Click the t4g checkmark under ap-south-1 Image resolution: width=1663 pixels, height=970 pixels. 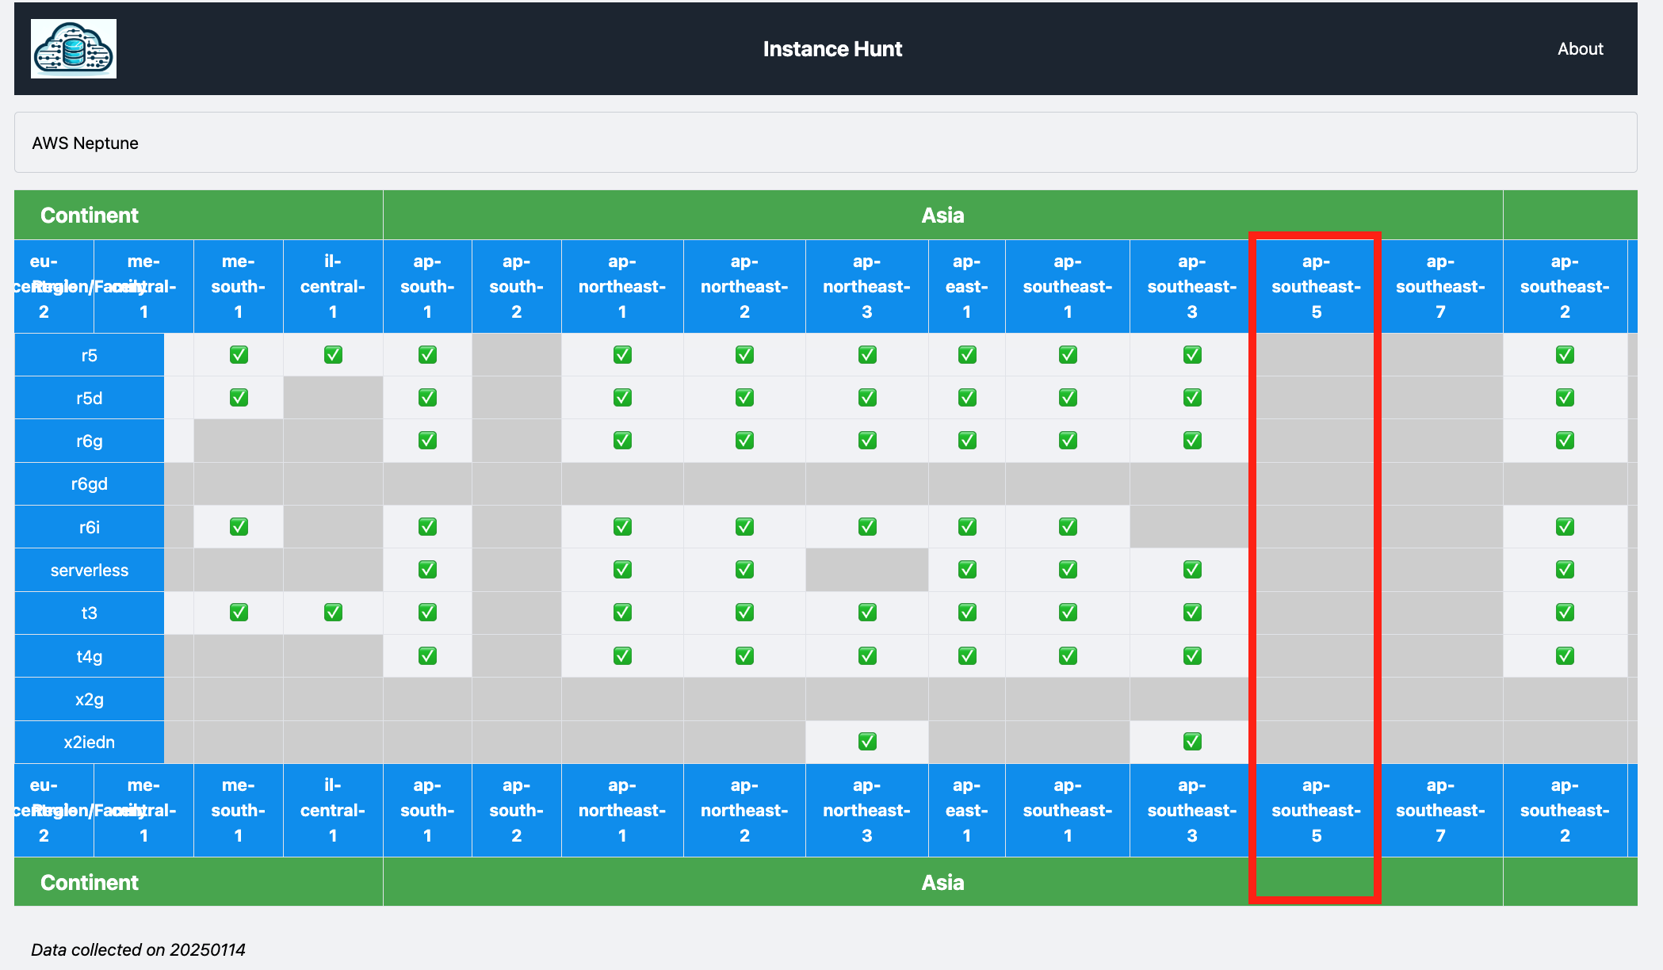(427, 655)
